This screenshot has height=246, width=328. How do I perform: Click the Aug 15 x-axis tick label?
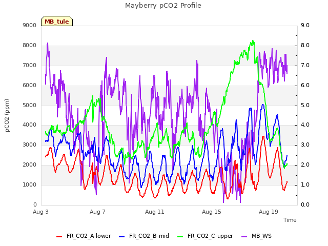tap(212, 212)
